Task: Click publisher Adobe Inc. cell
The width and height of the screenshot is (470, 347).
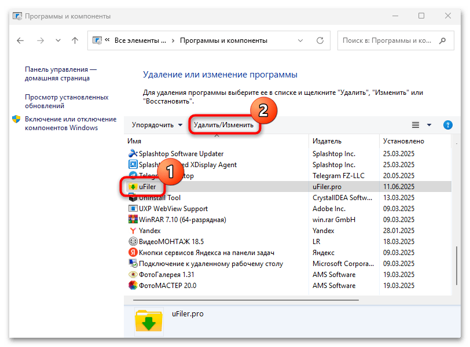Action: pyautogui.click(x=329, y=208)
